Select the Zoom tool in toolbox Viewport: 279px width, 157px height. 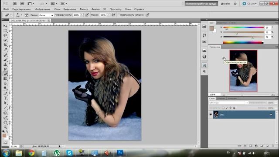(5, 127)
